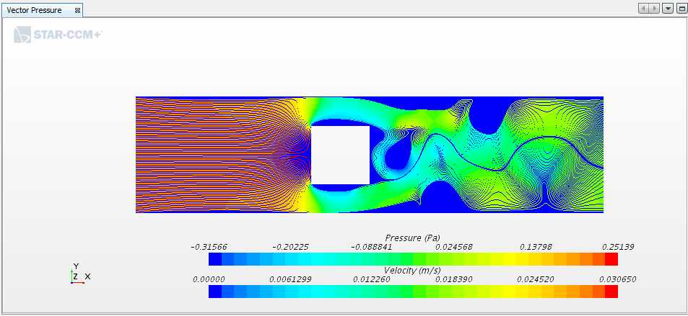Click the -0.20225 pressure legend value
Screen dimensions: 688x316
[290, 247]
